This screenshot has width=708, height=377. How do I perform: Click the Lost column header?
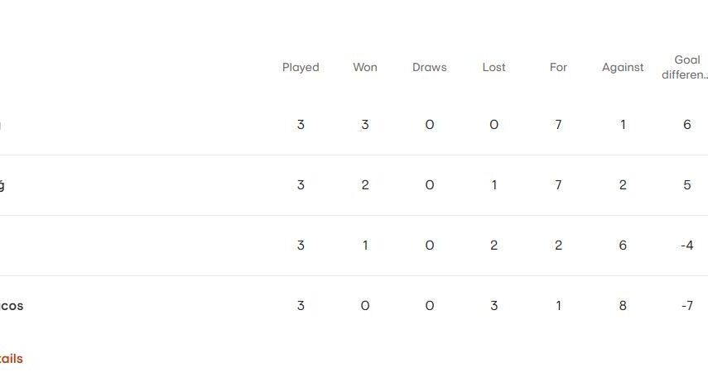point(494,68)
